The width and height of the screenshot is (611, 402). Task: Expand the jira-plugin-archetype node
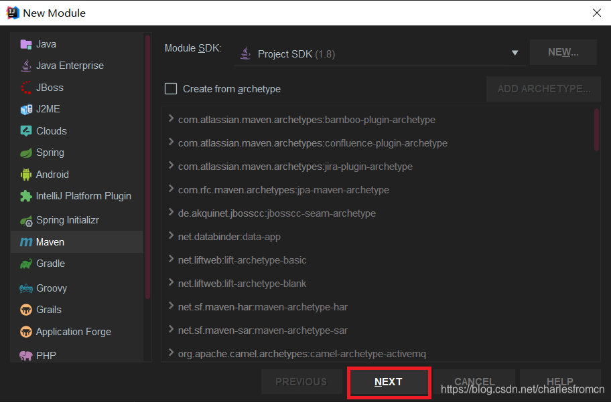click(171, 165)
